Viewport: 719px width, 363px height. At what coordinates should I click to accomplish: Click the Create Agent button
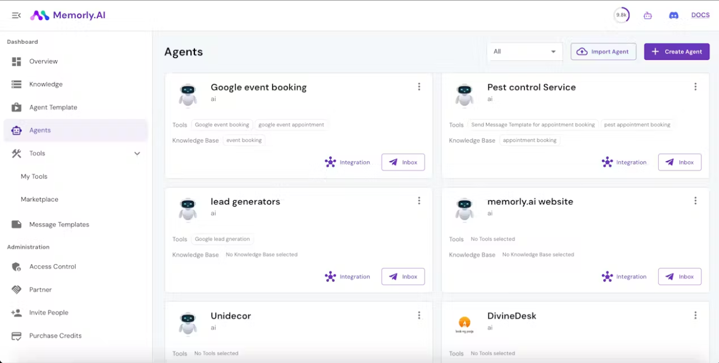point(677,52)
